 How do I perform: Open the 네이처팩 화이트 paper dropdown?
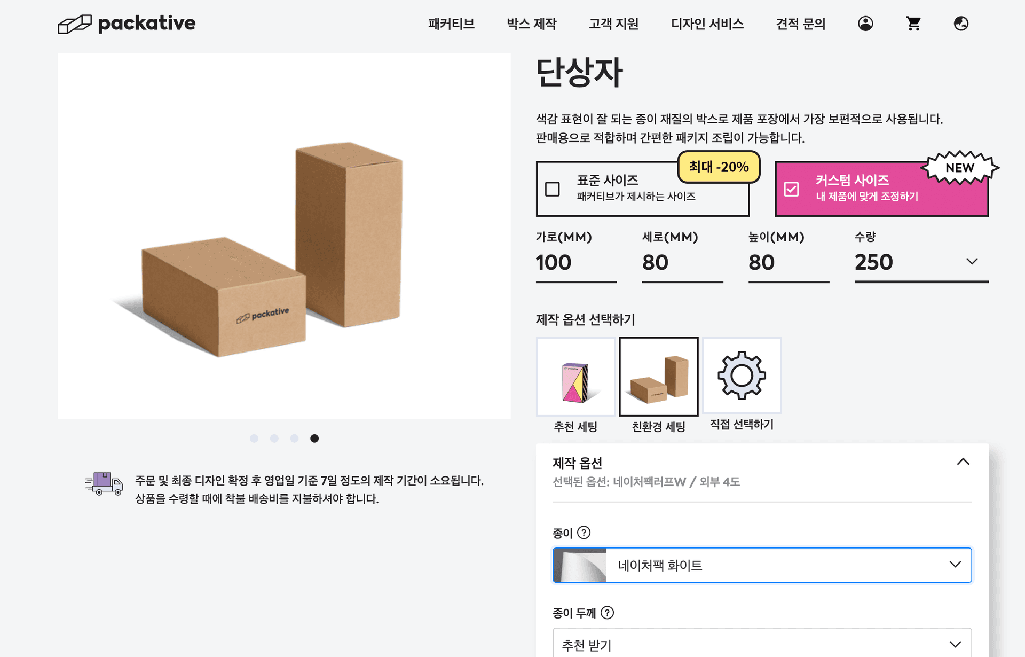click(762, 565)
